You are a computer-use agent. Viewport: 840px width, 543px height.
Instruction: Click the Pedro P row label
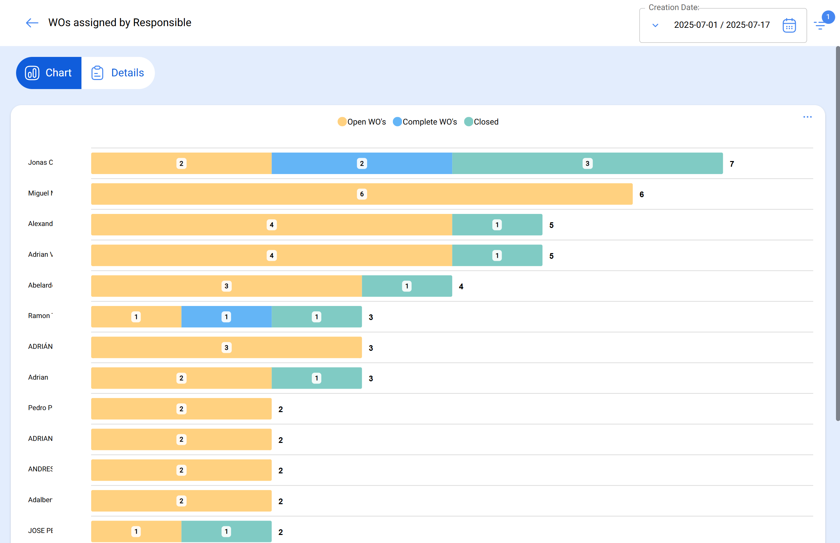pyautogui.click(x=40, y=408)
